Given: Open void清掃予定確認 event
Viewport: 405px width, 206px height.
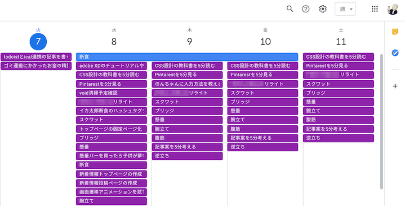Looking at the screenshot, I should tap(112, 93).
